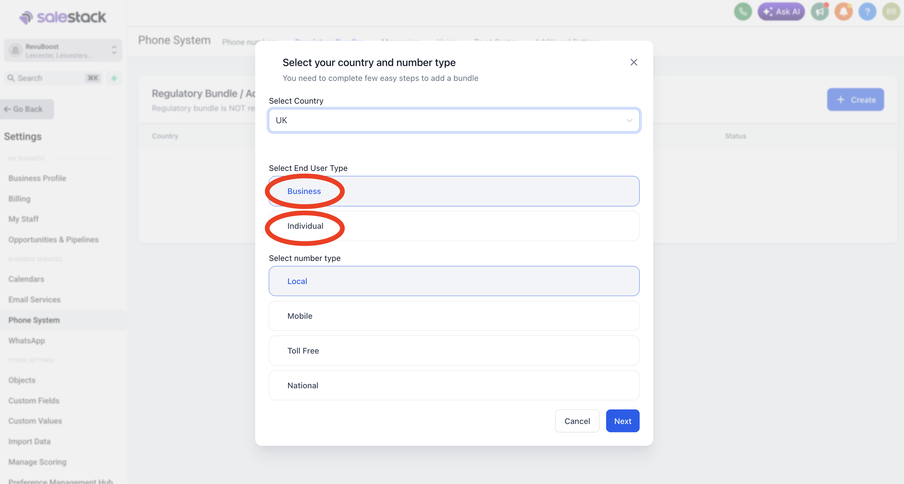Open Custom Values settings
904x484 pixels.
35,421
